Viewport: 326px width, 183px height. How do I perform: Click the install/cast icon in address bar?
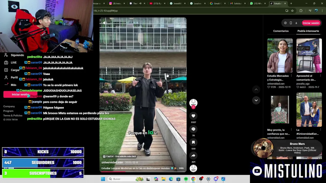pos(287,11)
